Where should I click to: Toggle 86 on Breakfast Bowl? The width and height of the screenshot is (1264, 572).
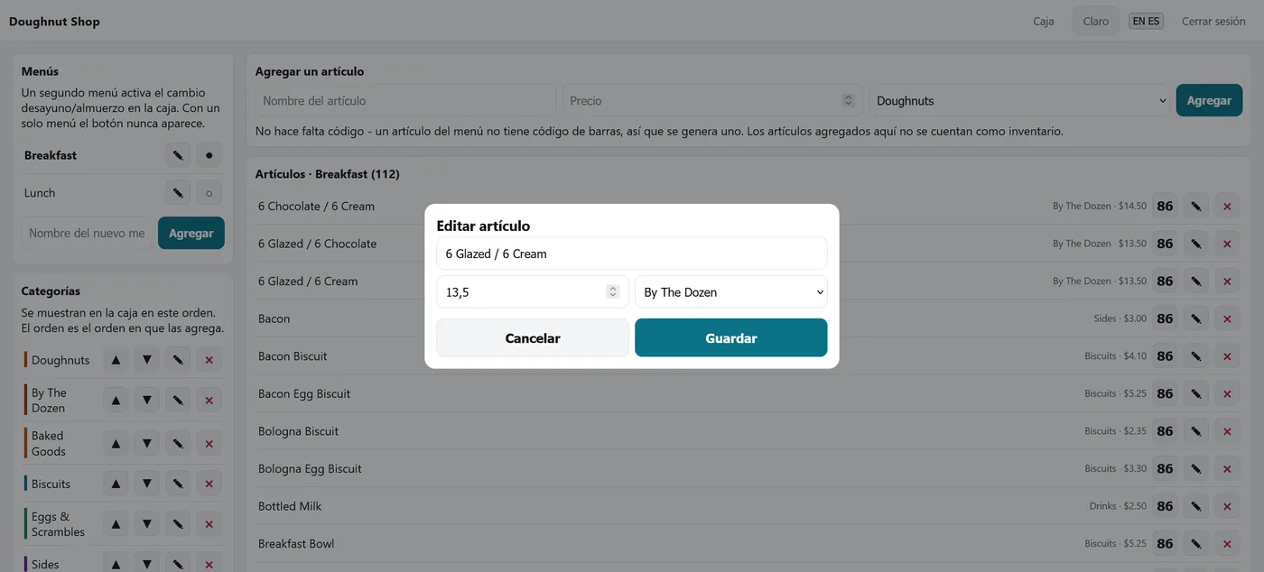(x=1165, y=544)
